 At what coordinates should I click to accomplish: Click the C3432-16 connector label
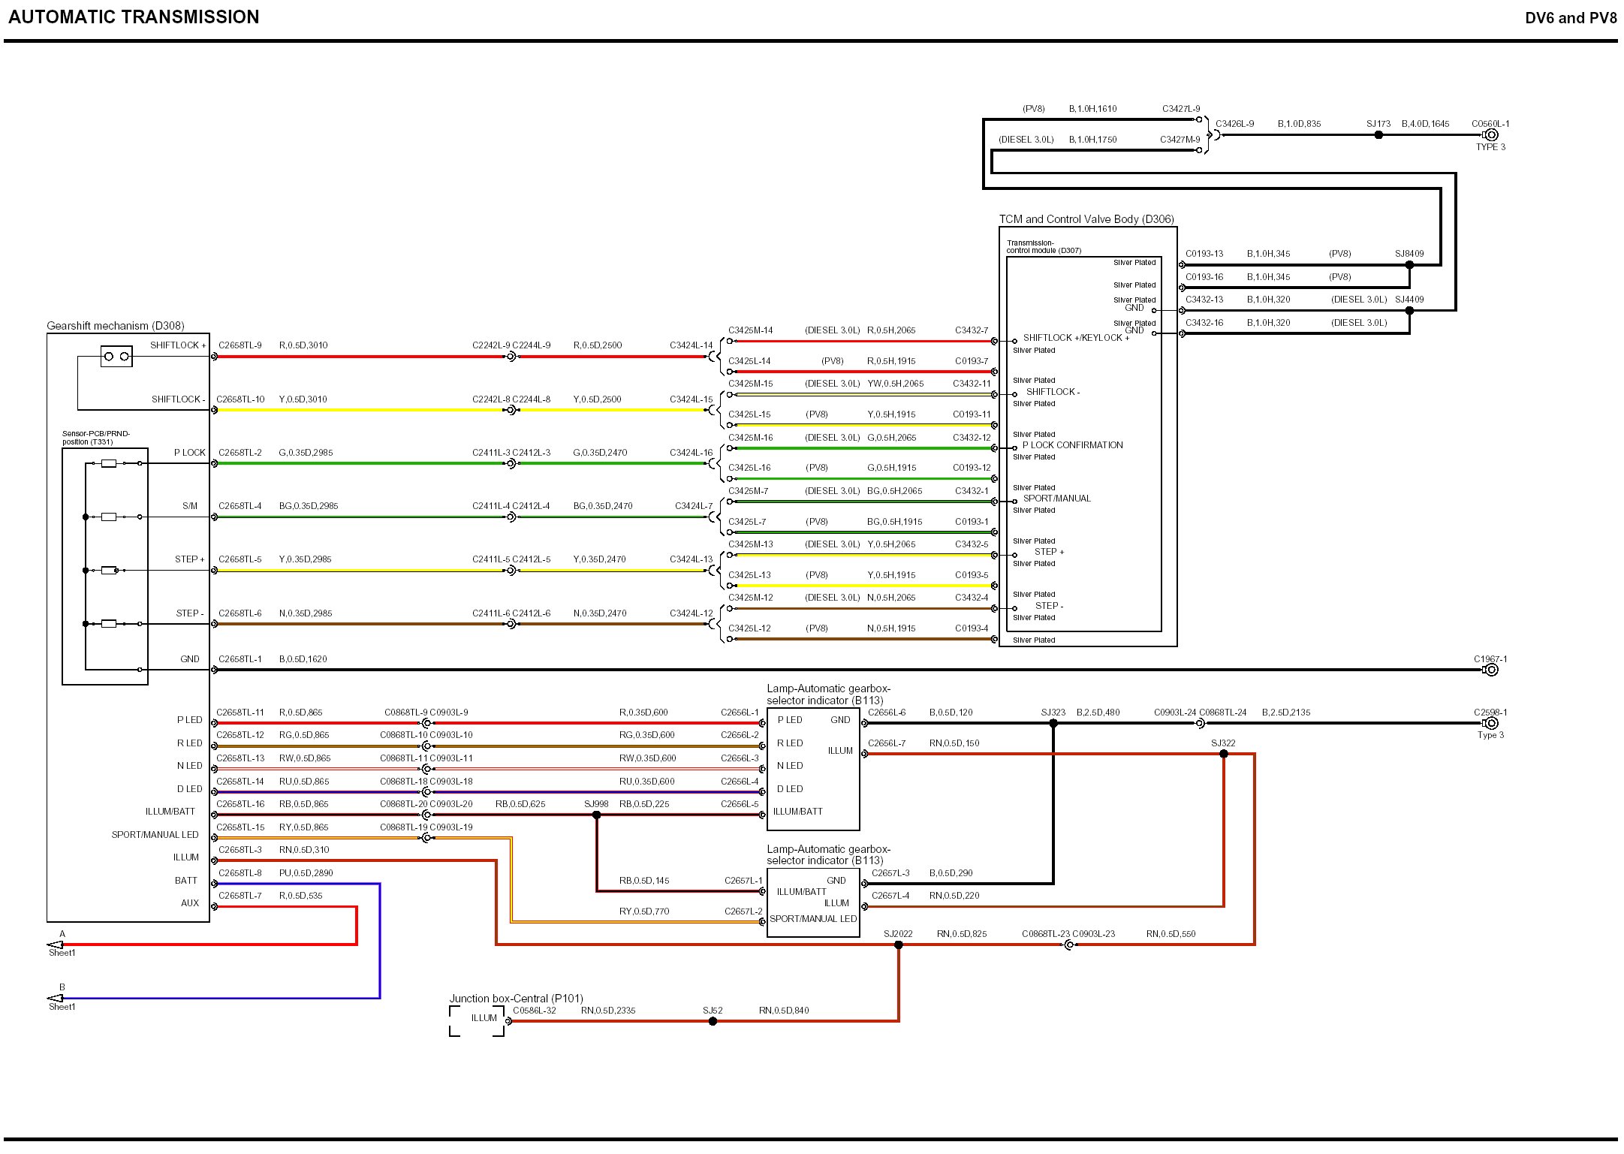click(1204, 323)
